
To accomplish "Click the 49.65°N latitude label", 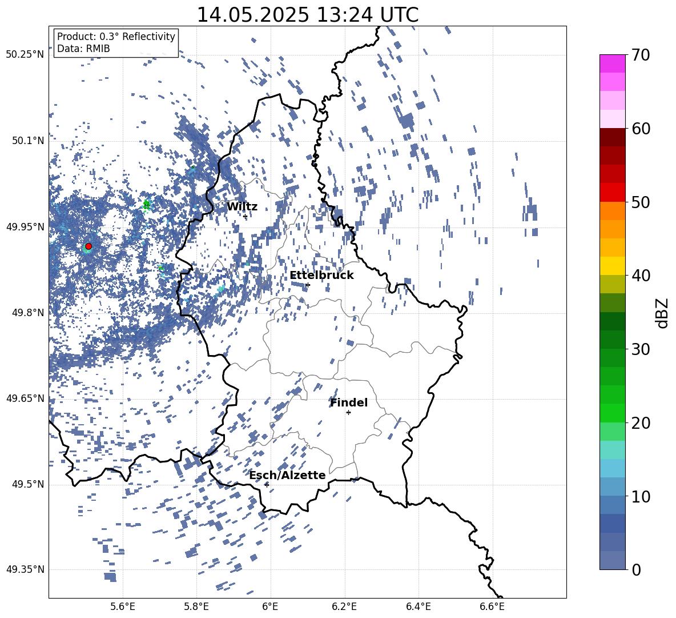I will (x=25, y=398).
